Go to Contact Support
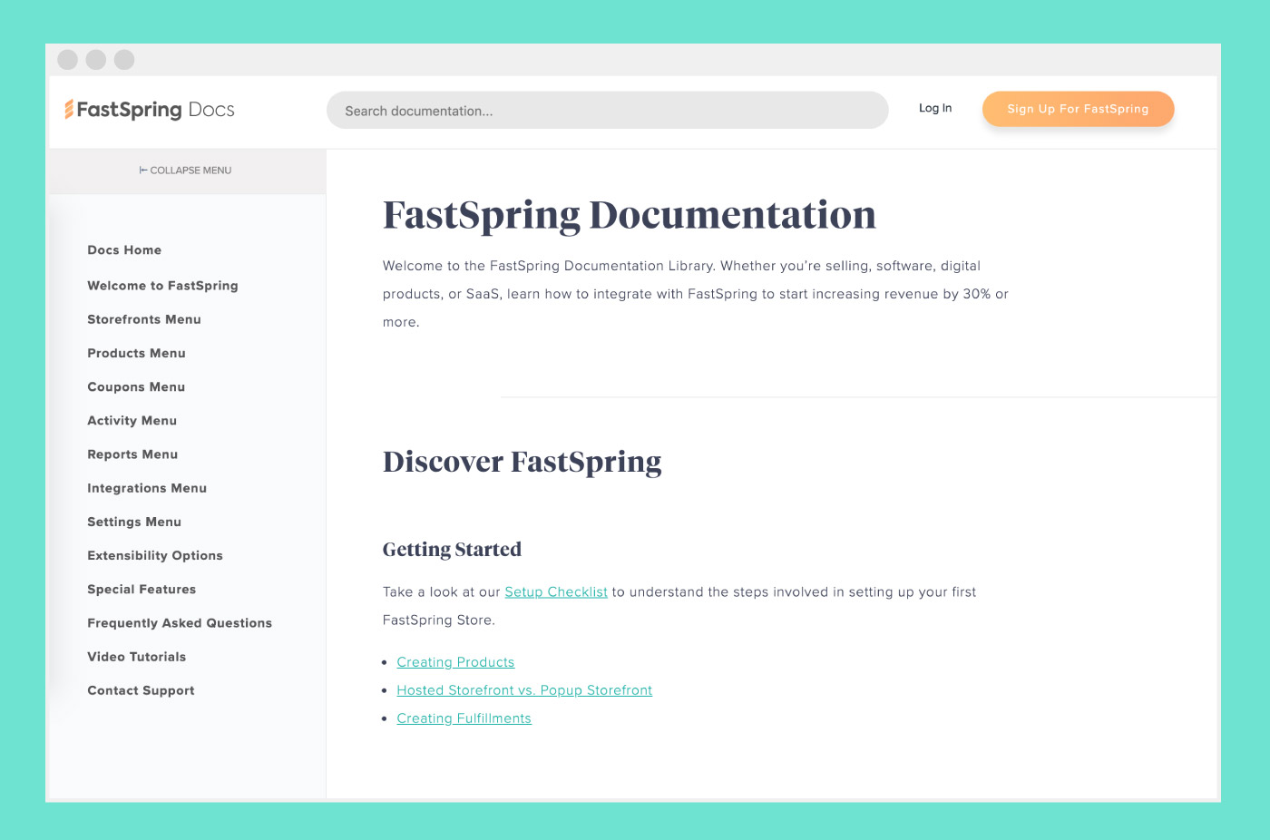1270x840 pixels. click(141, 690)
